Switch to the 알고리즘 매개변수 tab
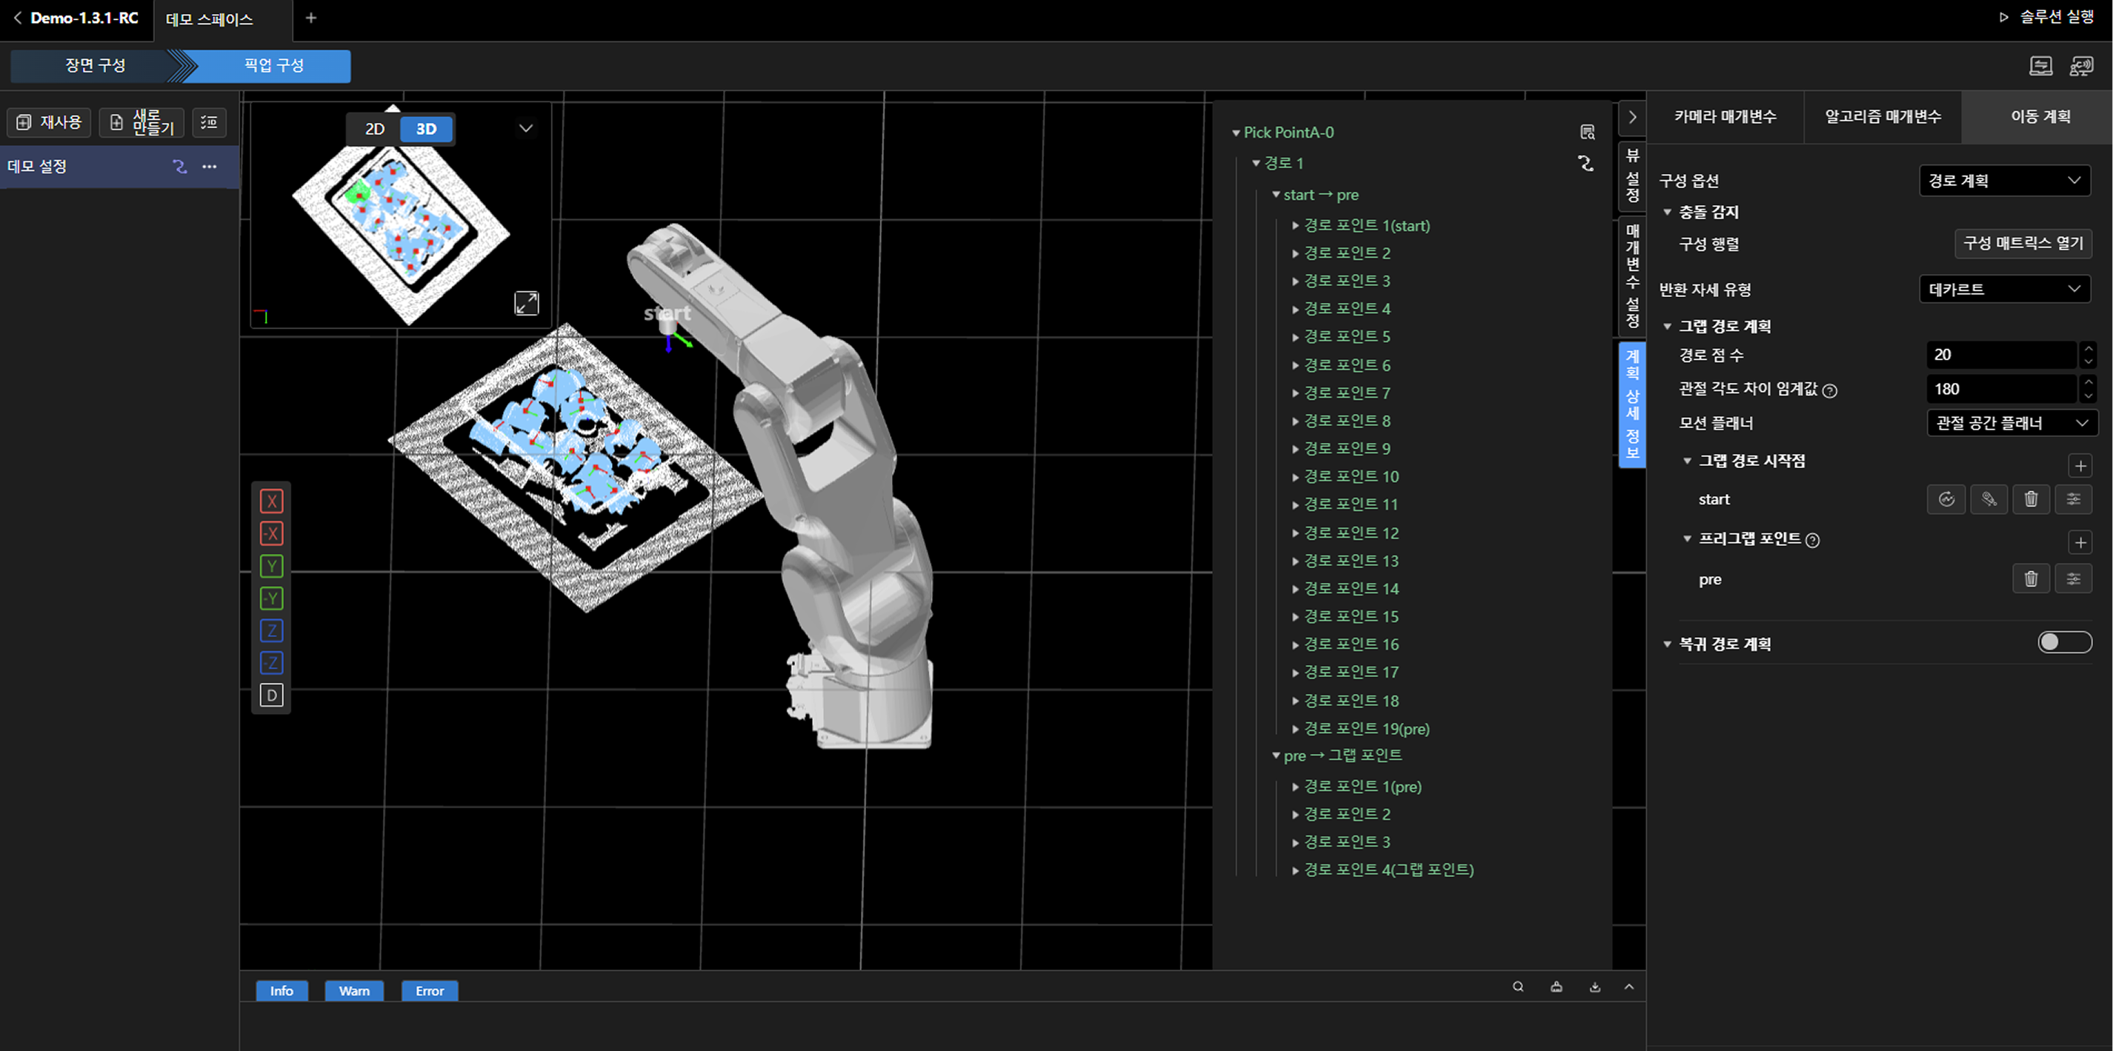Viewport: 2113px width, 1051px height. point(1883,116)
